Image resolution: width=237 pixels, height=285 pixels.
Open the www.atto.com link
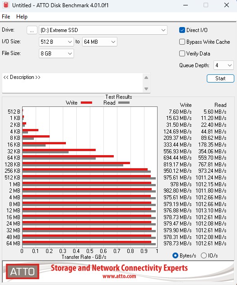(x=119, y=276)
